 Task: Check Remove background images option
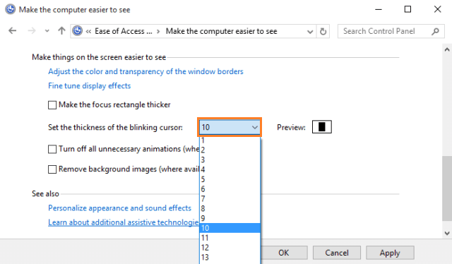click(52, 169)
